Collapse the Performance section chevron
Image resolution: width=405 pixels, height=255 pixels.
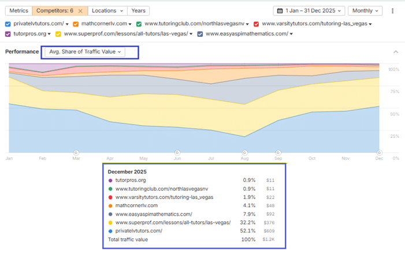click(396, 52)
